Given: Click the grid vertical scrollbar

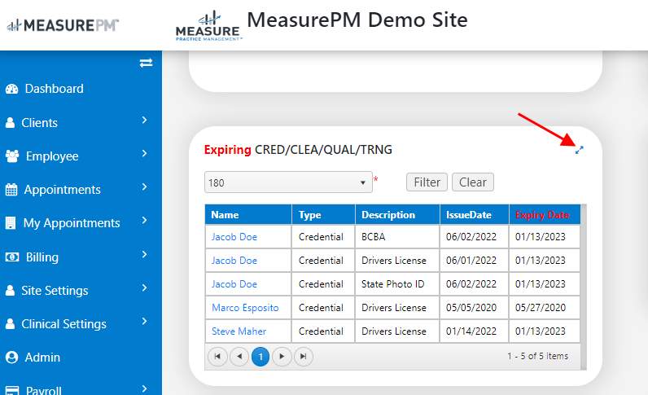Looking at the screenshot, I should tap(584, 287).
